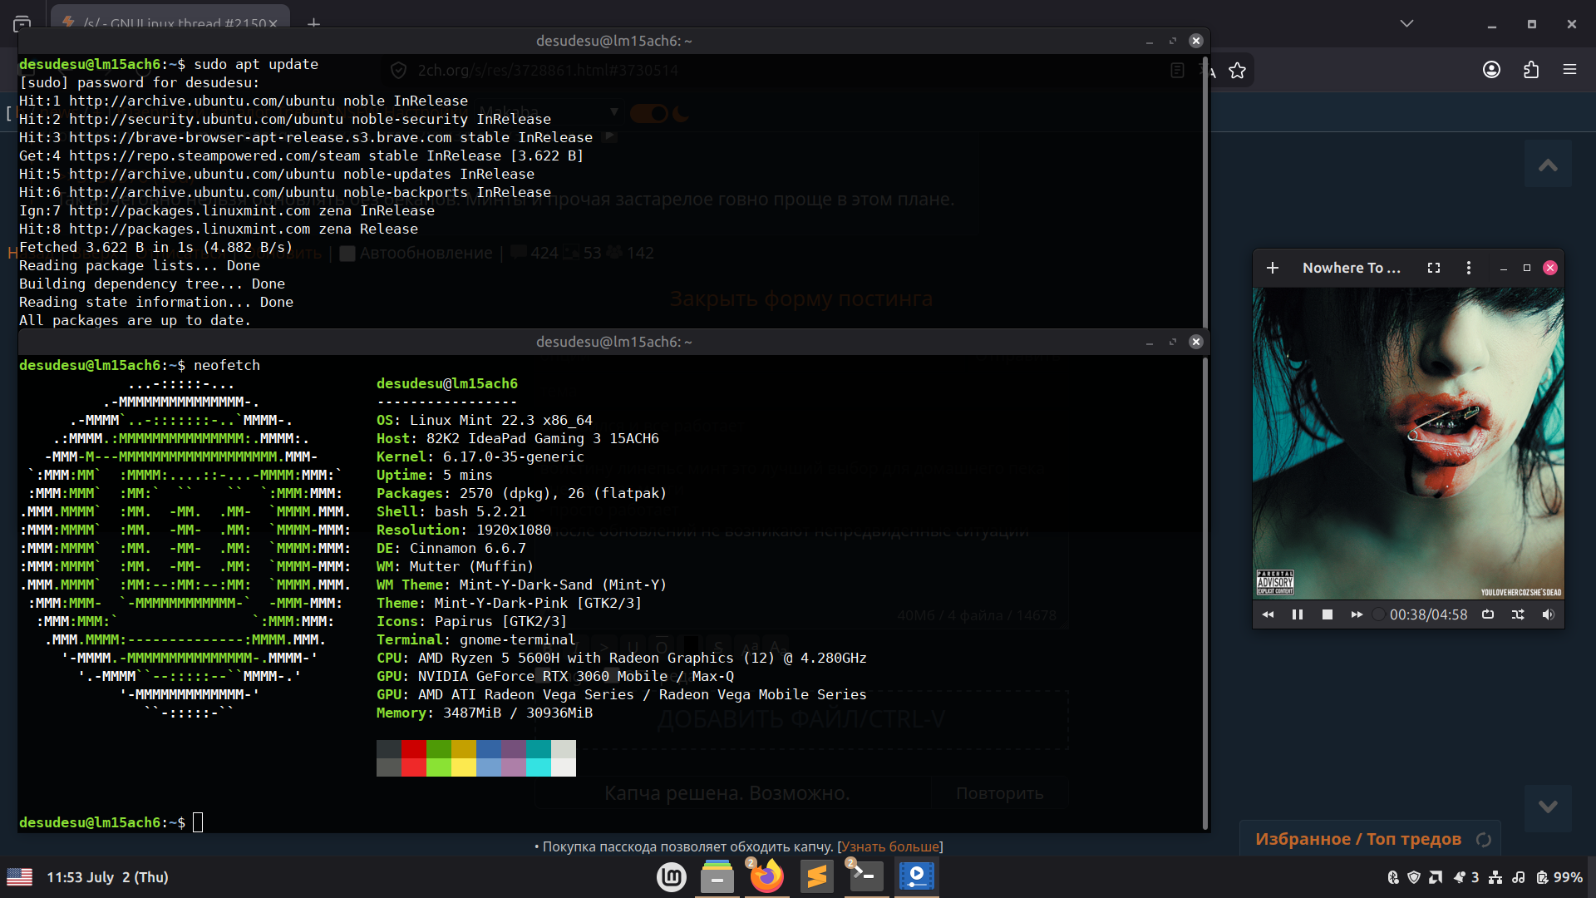Maximize the neofetch terminal window

pos(1173,342)
